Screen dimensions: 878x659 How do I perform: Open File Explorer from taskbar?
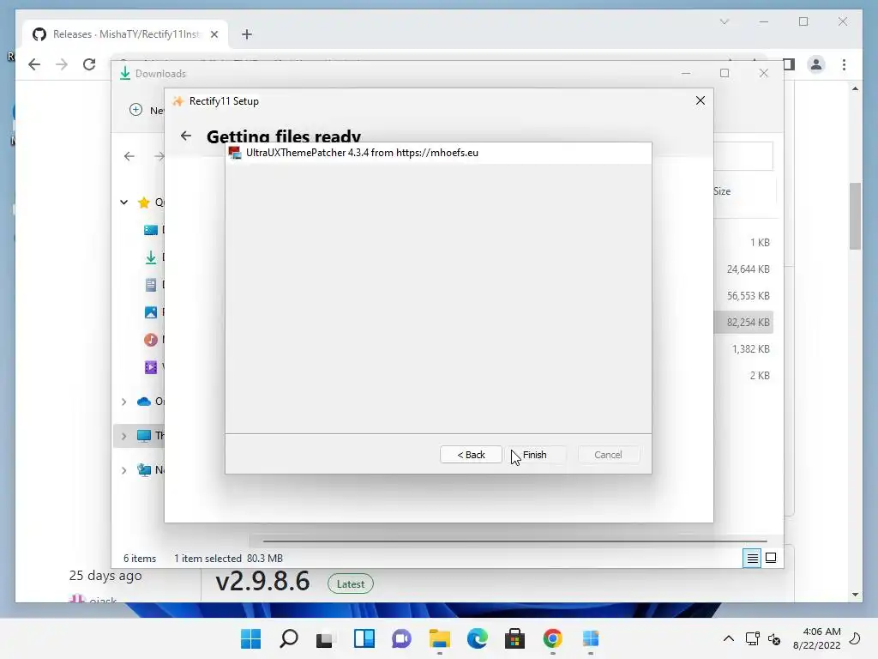[440, 638]
